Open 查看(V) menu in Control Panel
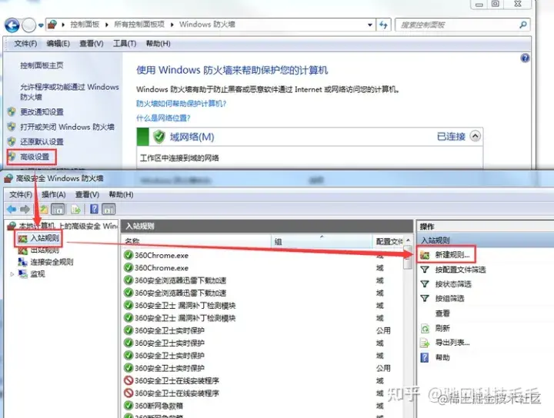This screenshot has height=418, width=554. tap(91, 43)
